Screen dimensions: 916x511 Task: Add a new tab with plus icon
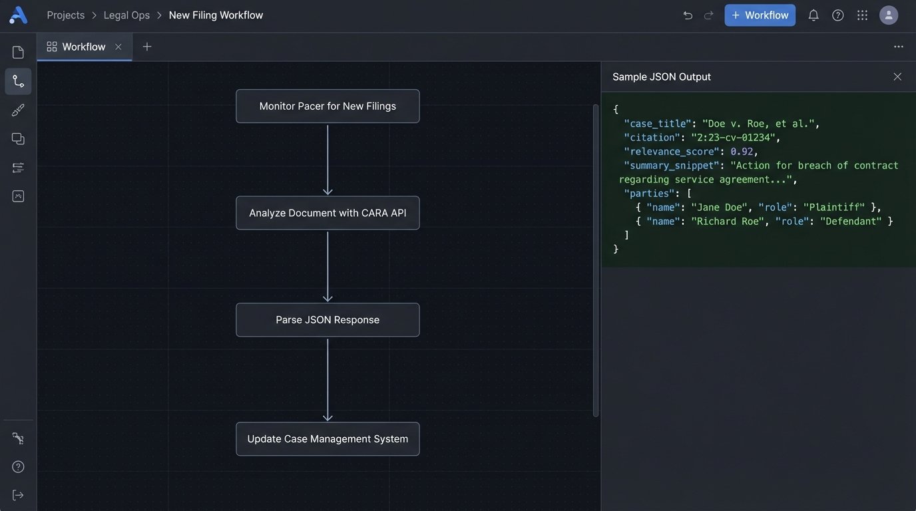click(x=147, y=47)
